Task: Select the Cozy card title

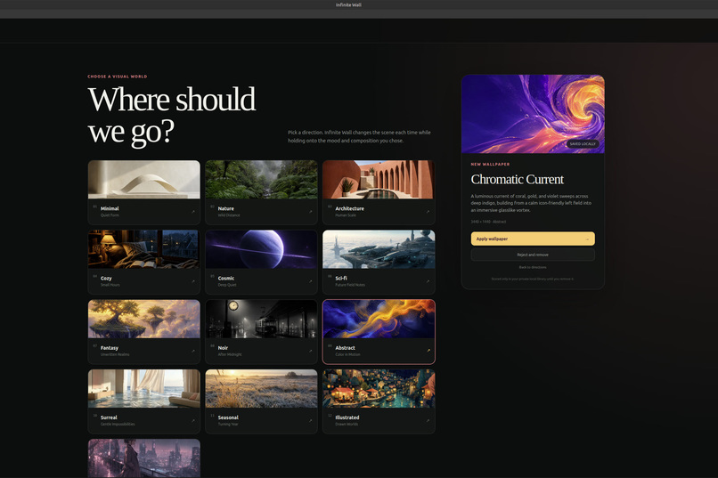Action: click(x=106, y=278)
